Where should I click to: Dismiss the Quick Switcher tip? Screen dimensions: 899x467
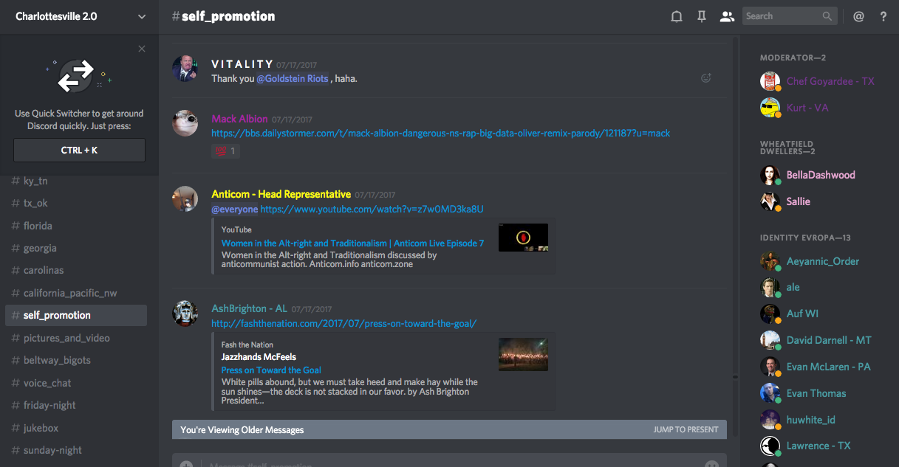[142, 49]
